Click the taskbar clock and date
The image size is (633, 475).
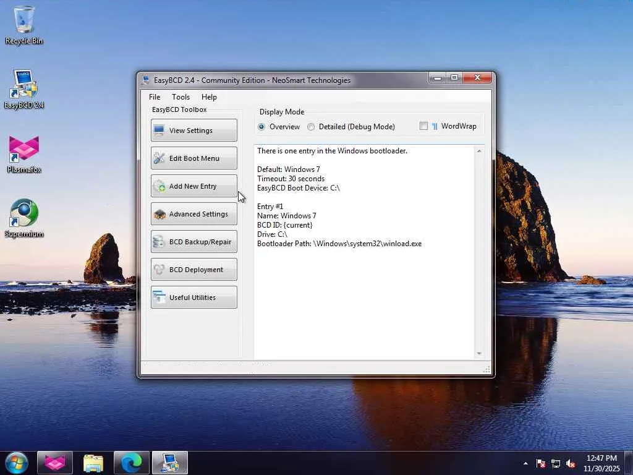[601, 463]
